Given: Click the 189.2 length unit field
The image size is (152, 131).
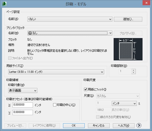Looking at the screenshot, I should [x=104, y=110].
